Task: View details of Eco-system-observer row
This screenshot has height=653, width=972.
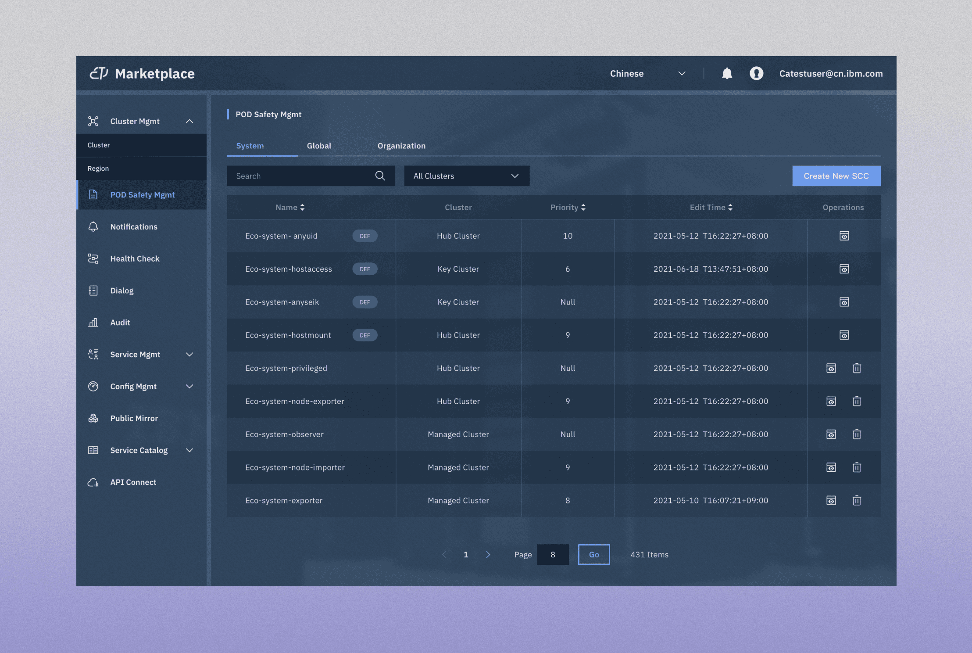Action: [831, 434]
